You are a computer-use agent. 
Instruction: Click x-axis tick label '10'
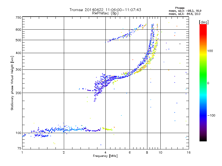(x=160, y=152)
